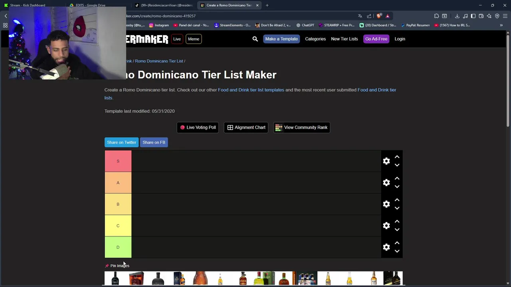Open the StreamElements bookmark

tap(232, 25)
